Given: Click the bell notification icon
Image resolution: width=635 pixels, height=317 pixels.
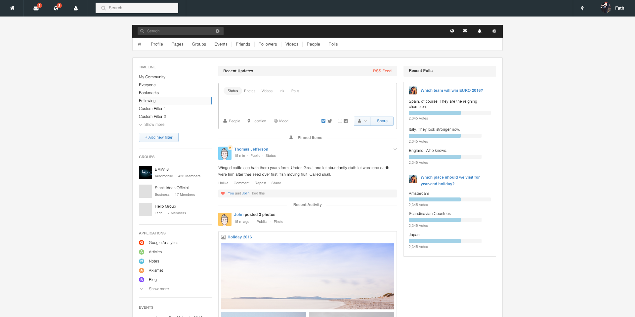Looking at the screenshot, I should pyautogui.click(x=479, y=31).
